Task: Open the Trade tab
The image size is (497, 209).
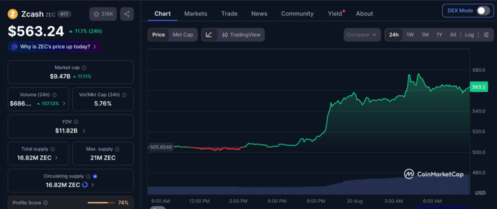Action: [x=230, y=14]
